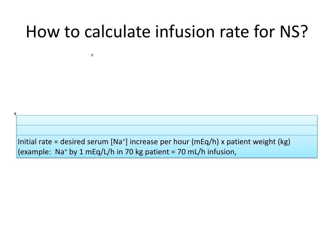
Task: Click the "[Na+]" bracket term in the formula
Action: (119, 142)
